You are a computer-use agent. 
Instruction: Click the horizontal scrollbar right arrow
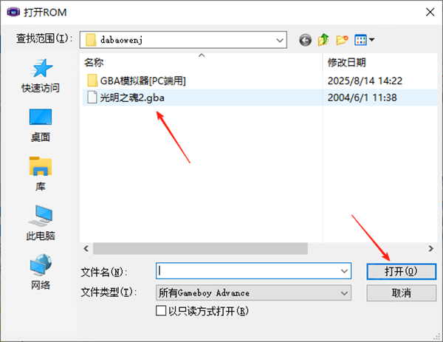(x=430, y=248)
